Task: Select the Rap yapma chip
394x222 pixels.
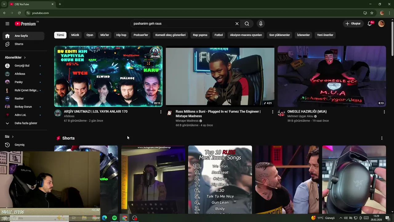Action: (200, 35)
